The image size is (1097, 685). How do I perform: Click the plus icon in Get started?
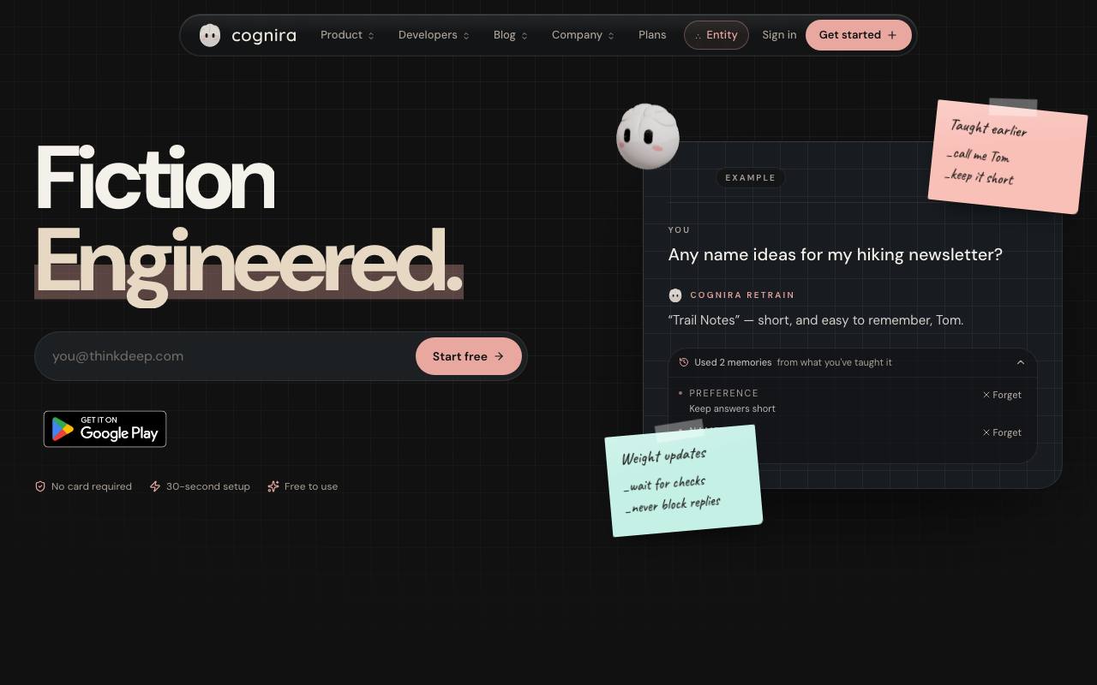click(x=892, y=35)
